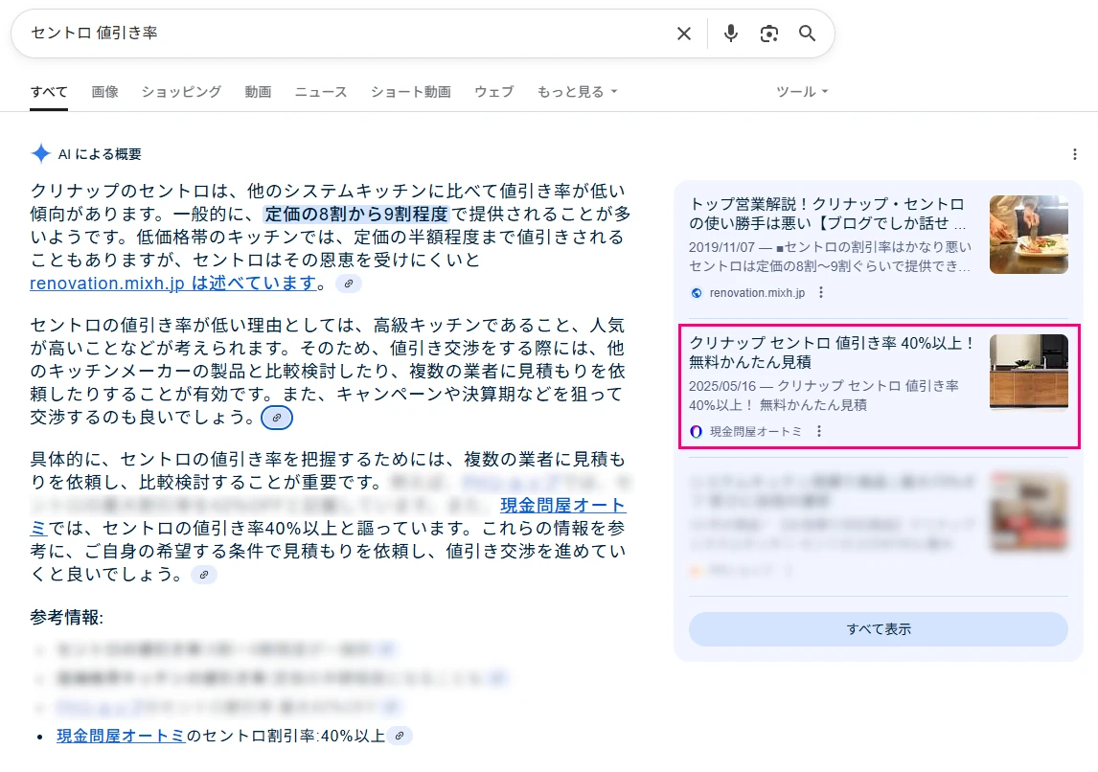Click the 参考情報: heading text
The image size is (1098, 772).
pos(66,618)
